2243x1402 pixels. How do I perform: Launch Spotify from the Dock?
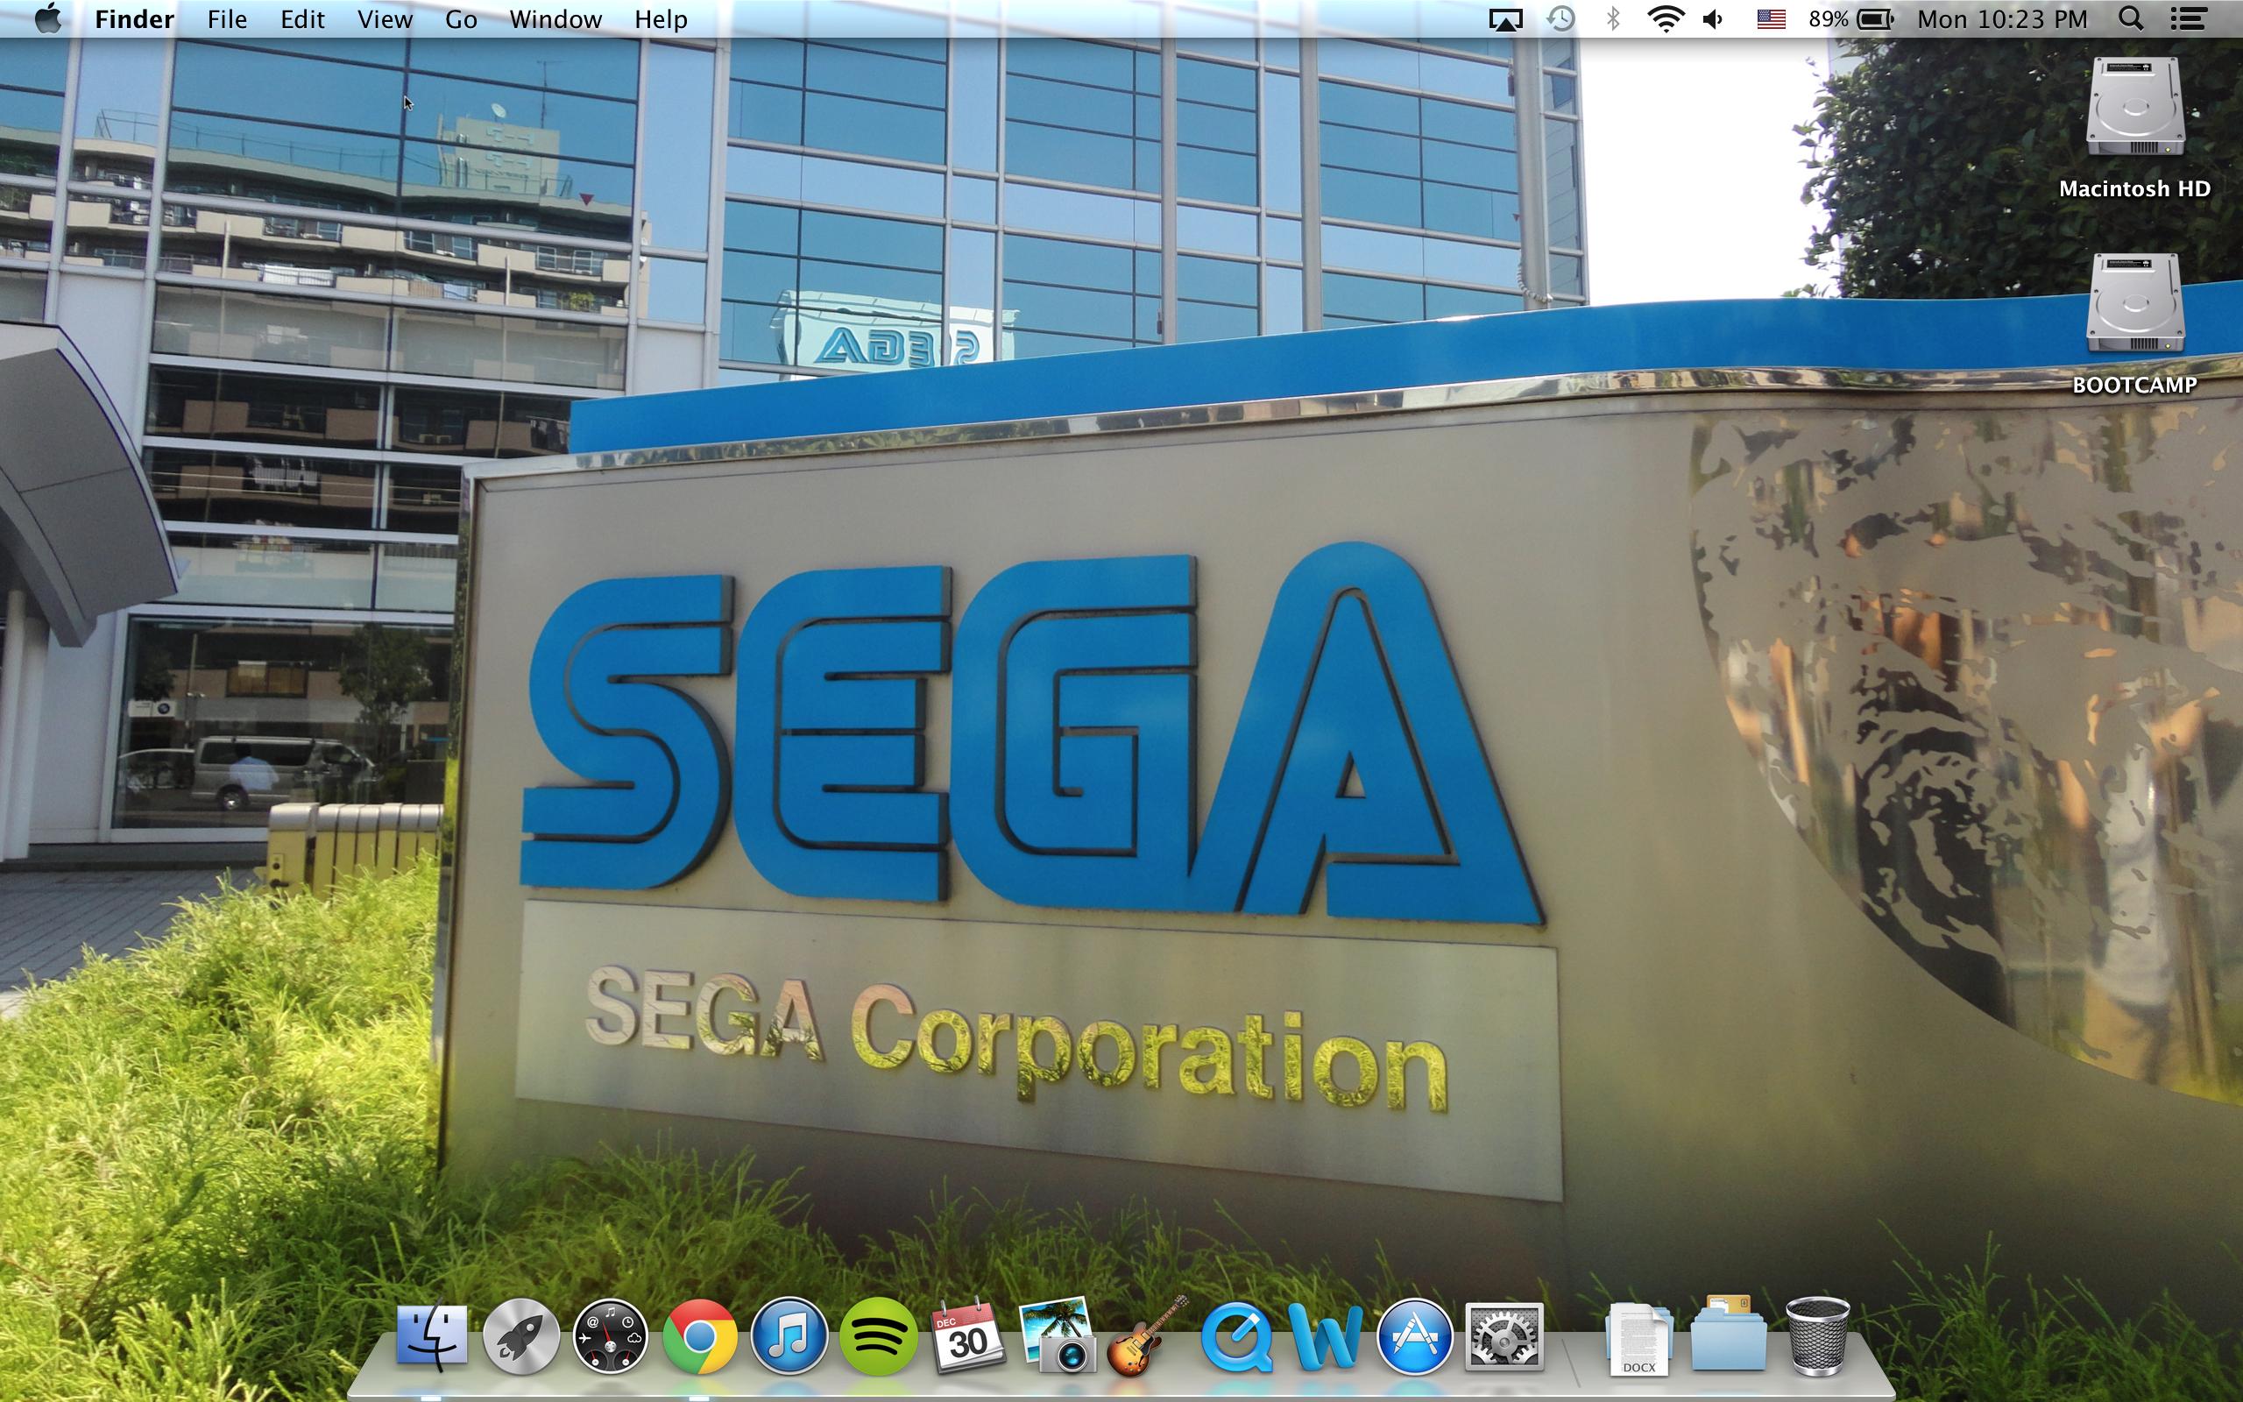tap(878, 1337)
